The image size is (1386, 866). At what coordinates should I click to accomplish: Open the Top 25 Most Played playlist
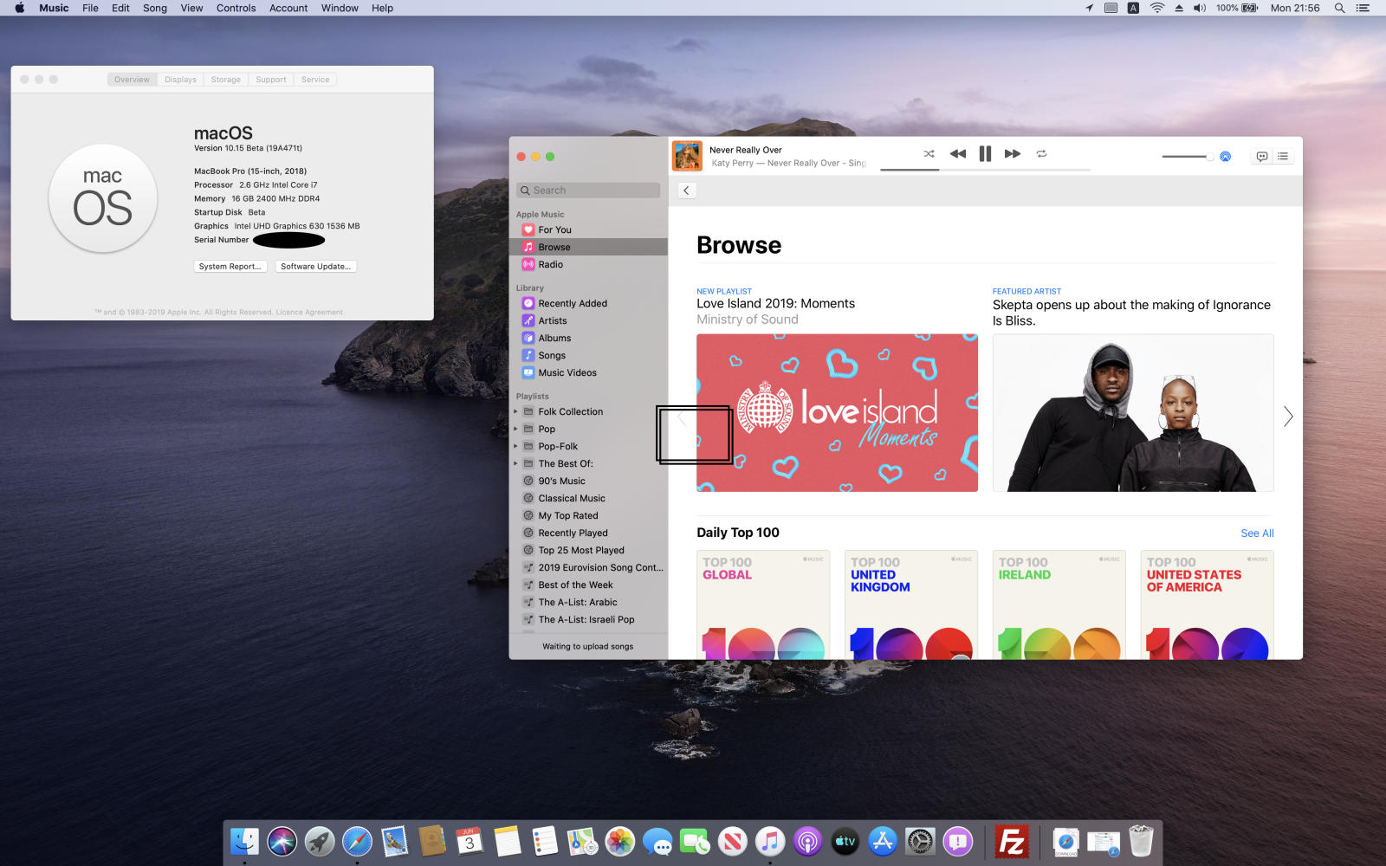pos(588,551)
